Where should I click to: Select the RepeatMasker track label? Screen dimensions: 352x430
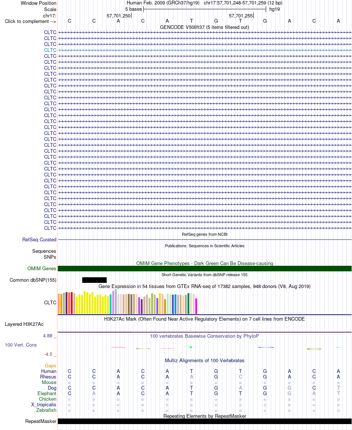coord(41,421)
